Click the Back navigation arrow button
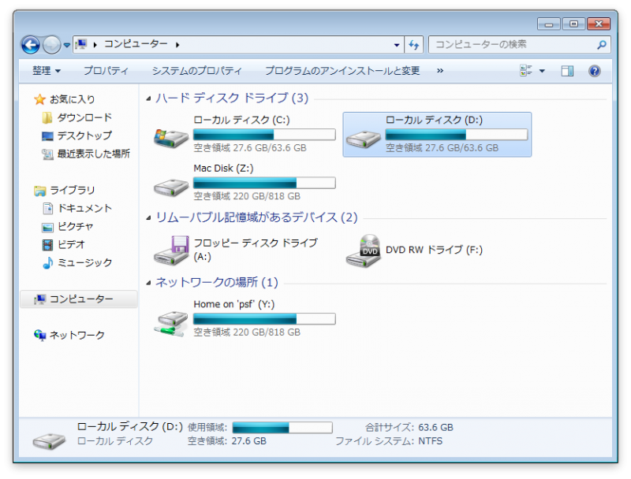The height and width of the screenshot is (479, 631). pos(31,45)
